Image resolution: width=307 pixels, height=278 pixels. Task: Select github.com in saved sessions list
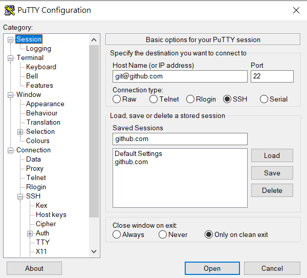tap(131, 162)
